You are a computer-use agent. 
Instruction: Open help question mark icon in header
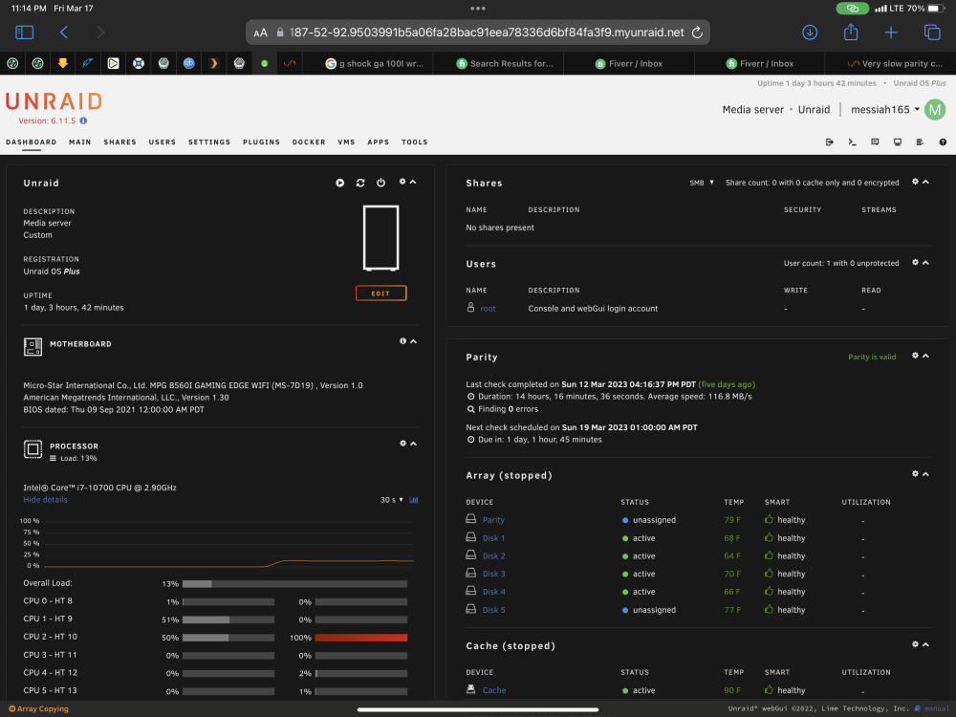coord(943,142)
